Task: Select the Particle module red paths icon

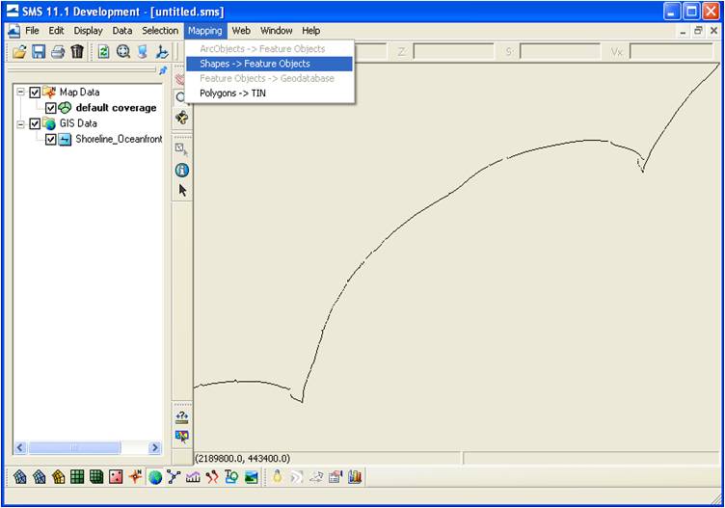Action: click(212, 476)
